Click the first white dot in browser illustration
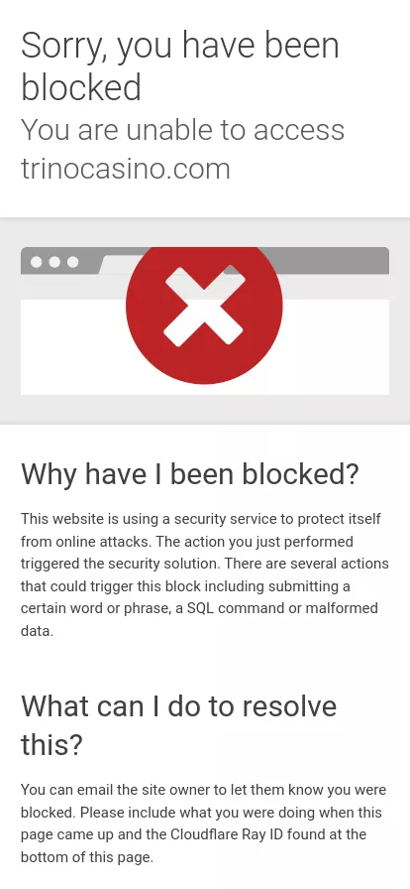 pos(37,262)
